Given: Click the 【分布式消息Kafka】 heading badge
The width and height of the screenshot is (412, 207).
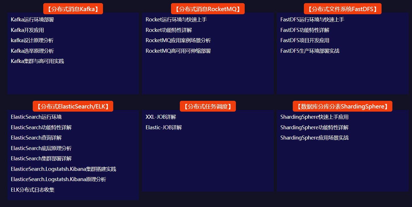Looking at the screenshot, I should 73,9.
